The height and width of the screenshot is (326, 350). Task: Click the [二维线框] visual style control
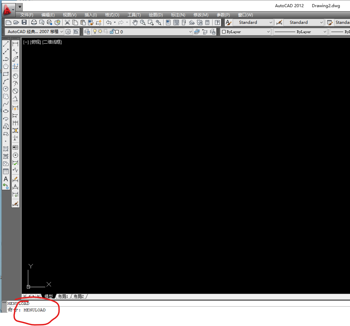[52, 42]
